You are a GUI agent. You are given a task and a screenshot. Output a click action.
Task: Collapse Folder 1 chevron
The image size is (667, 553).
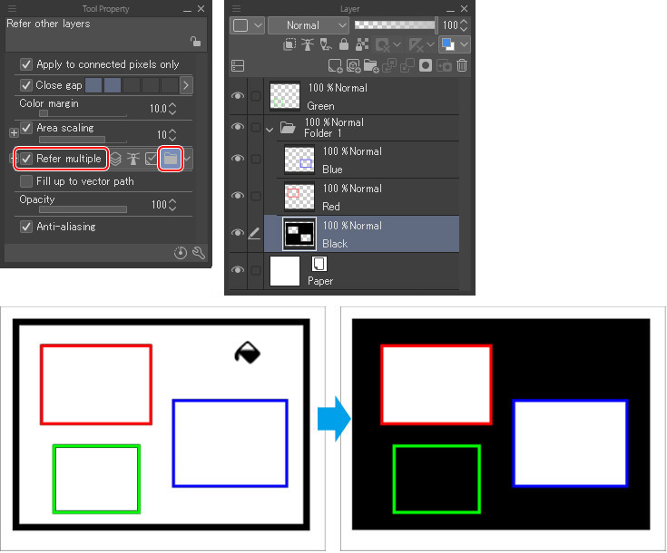[270, 130]
